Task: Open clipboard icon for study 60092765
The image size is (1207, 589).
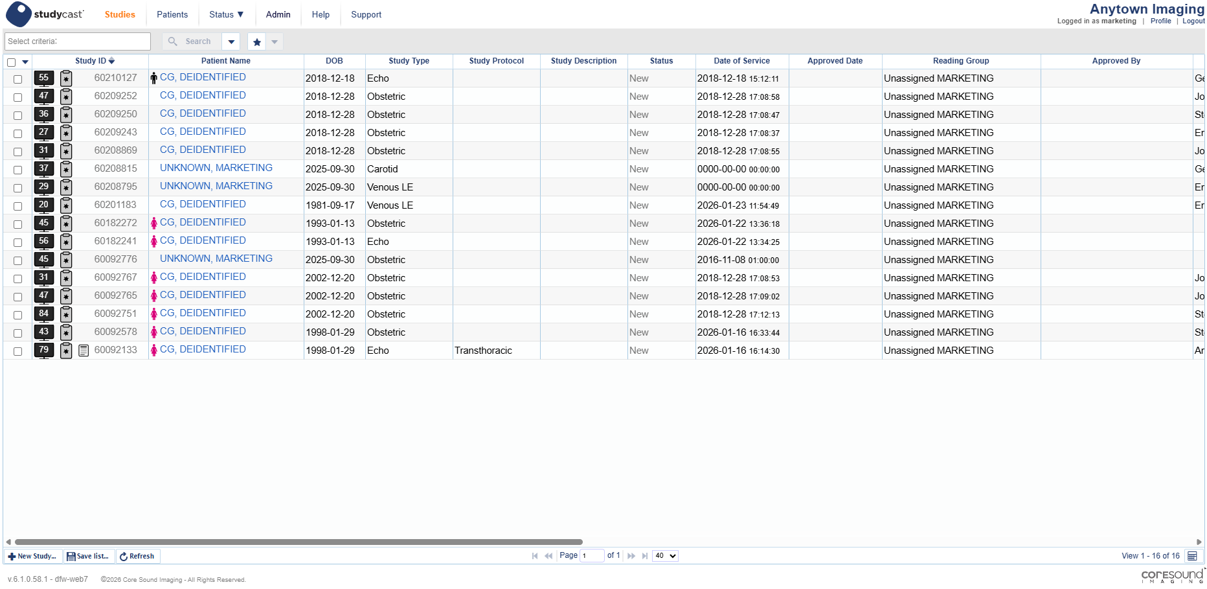Action: [66, 296]
